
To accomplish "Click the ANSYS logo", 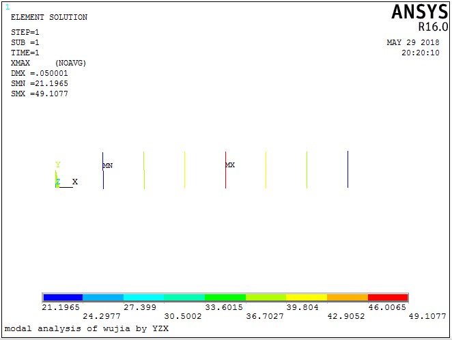I will 419,12.
